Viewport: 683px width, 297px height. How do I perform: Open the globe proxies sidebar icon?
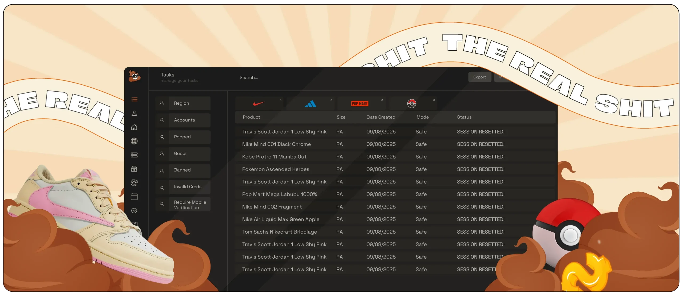click(134, 141)
